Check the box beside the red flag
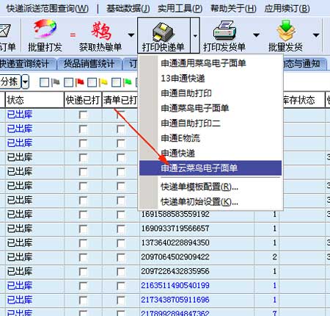The image size is (330, 316). coord(68,82)
